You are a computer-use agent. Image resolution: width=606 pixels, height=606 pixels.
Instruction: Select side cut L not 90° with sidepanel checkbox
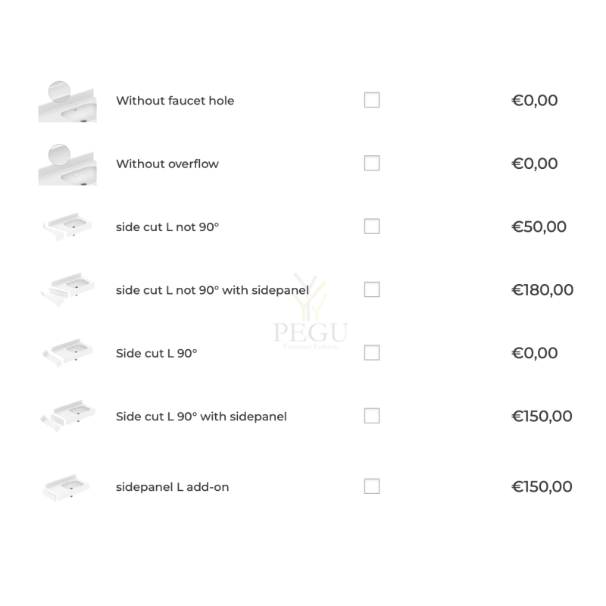(x=371, y=289)
